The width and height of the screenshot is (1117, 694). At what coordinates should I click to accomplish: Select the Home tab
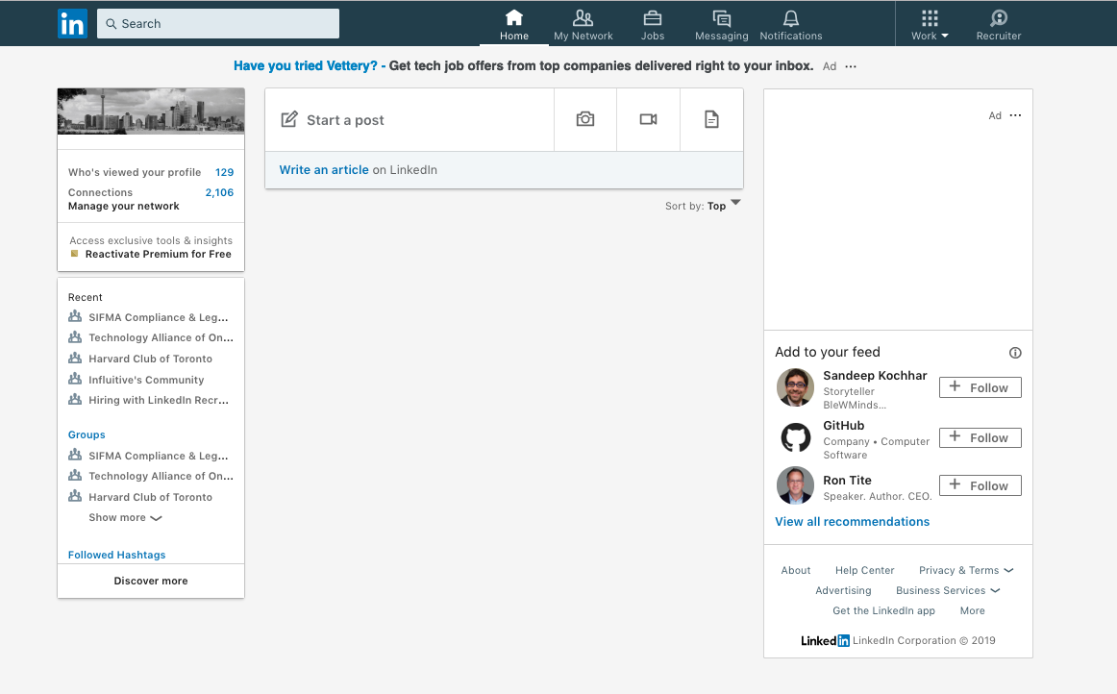pyautogui.click(x=514, y=23)
